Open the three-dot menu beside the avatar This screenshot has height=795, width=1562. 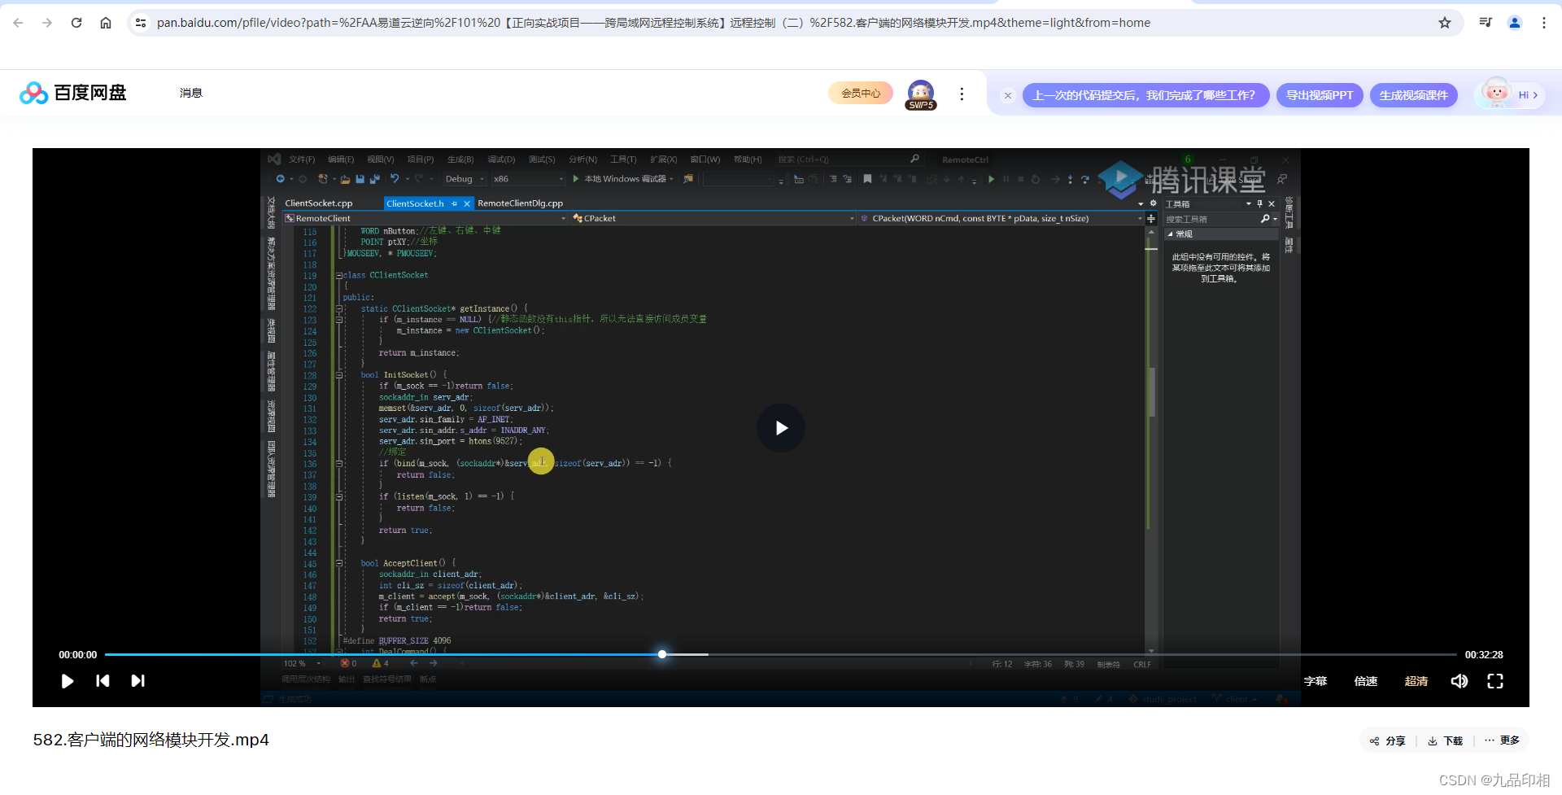coord(962,94)
